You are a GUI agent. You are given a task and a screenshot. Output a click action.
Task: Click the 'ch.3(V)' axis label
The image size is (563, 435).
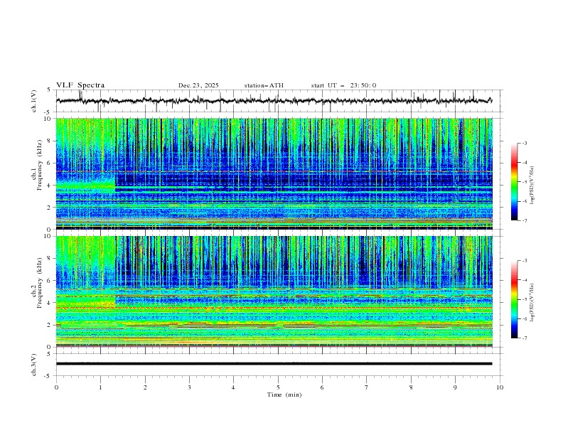coord(34,365)
